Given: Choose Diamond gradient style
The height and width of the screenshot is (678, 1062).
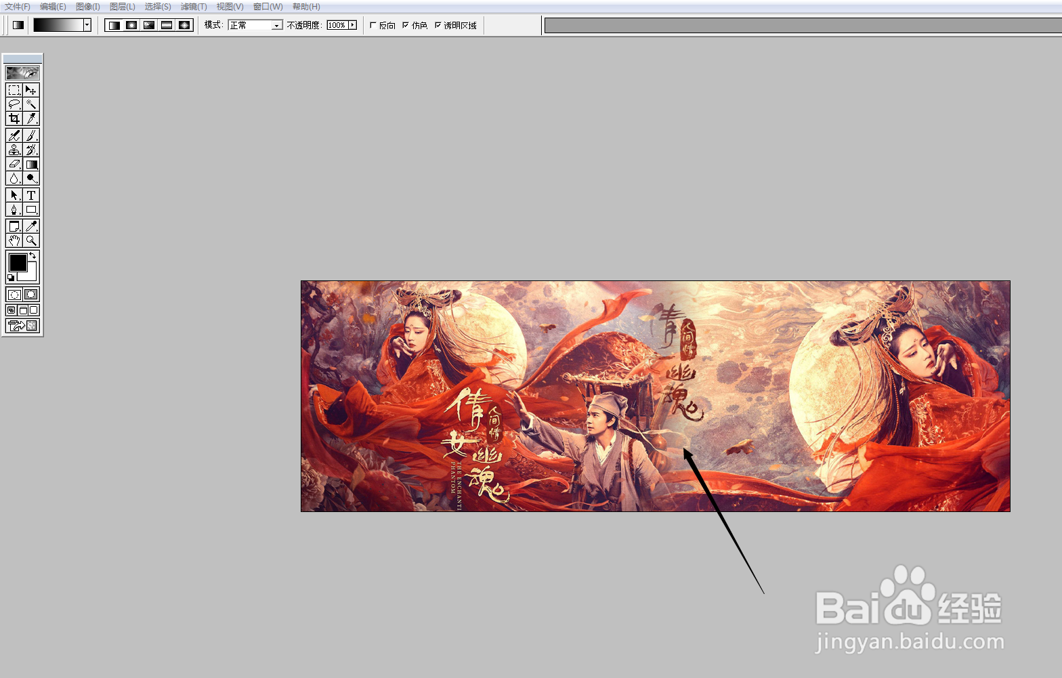Looking at the screenshot, I should 185,25.
